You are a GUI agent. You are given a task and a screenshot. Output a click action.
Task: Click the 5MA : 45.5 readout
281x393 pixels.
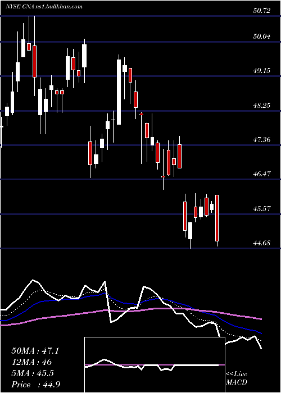[x=33, y=373]
